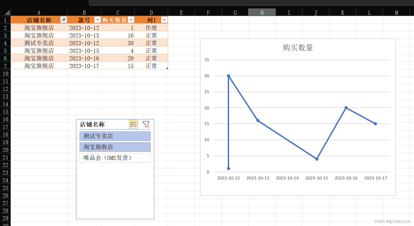Viewport: 414px width, 226px height.
Task: Clear the filter in the 店铺名称 slicer
Action: click(146, 124)
